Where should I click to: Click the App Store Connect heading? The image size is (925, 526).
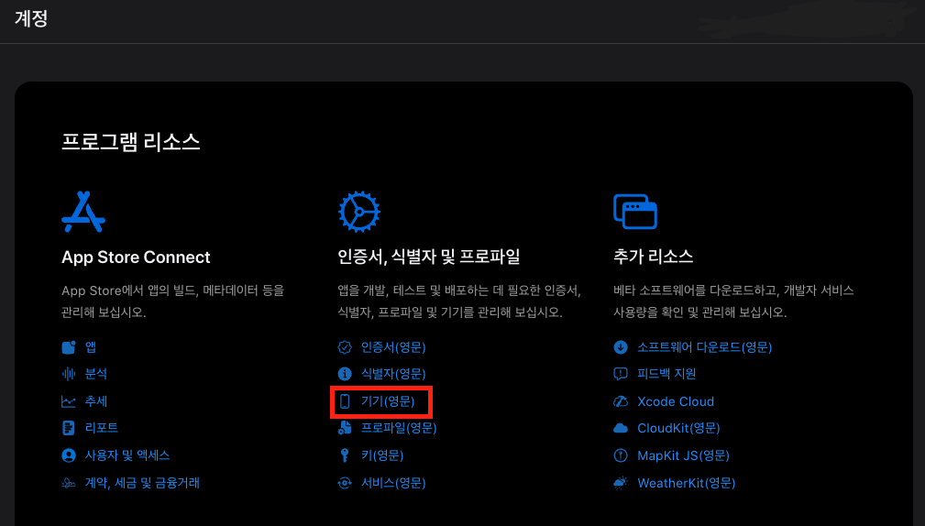point(136,258)
